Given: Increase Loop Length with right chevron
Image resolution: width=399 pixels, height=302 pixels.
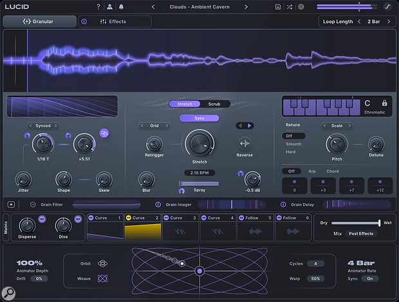Looking at the screenshot, I should click(389, 22).
